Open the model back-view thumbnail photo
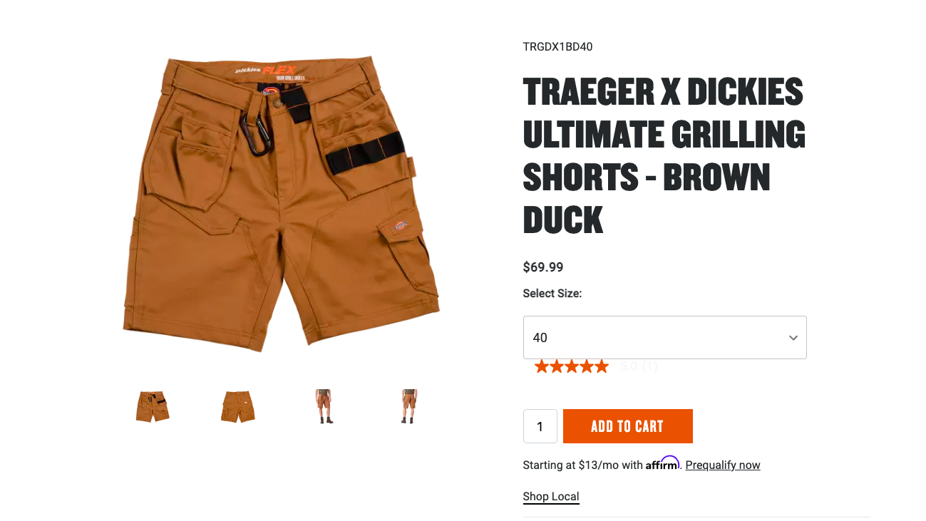 (x=409, y=407)
